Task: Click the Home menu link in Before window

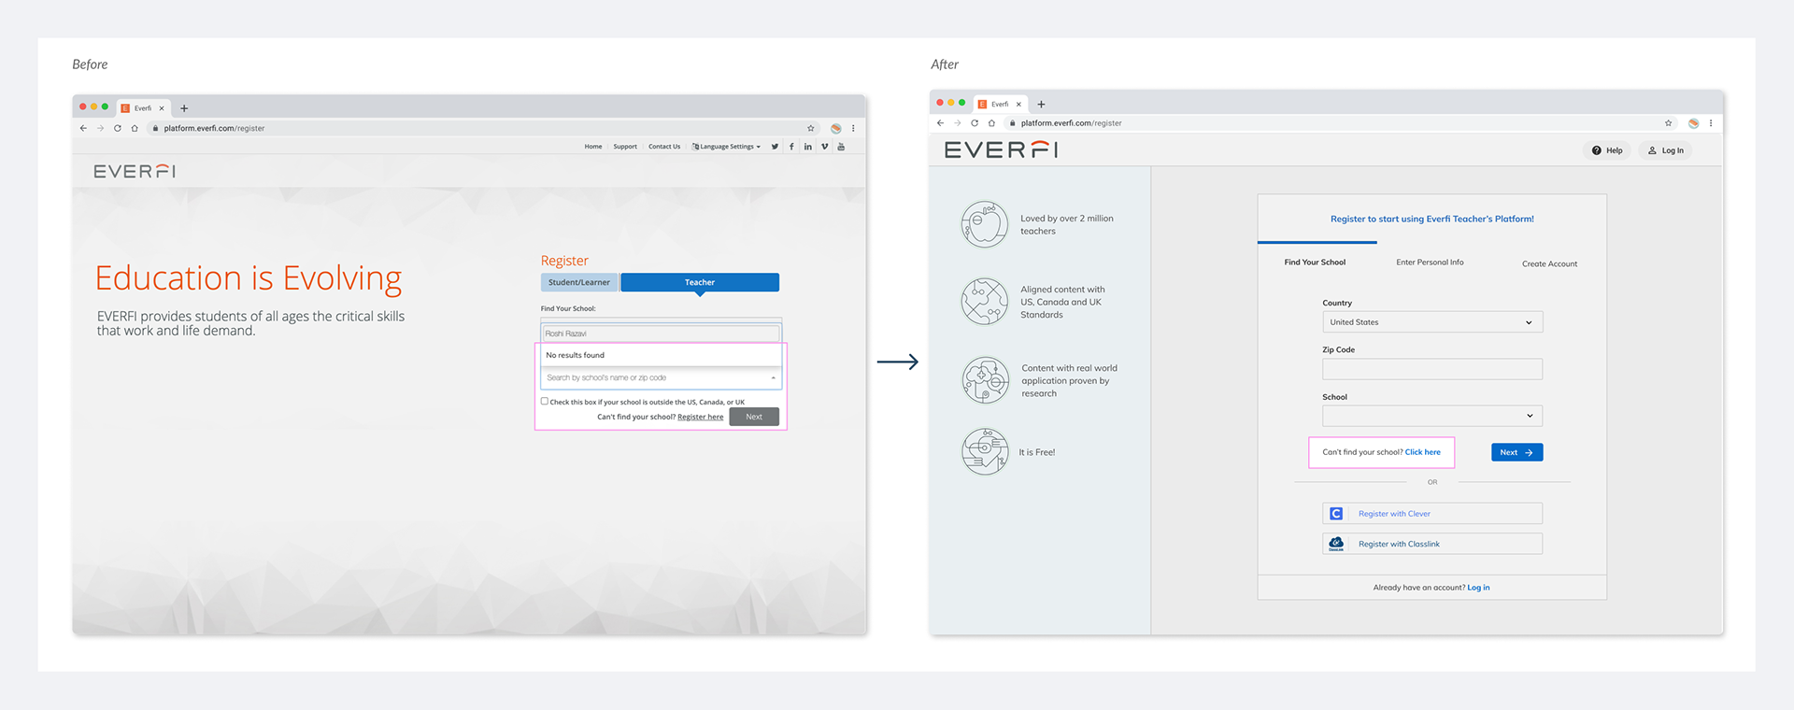Action: coord(593,147)
